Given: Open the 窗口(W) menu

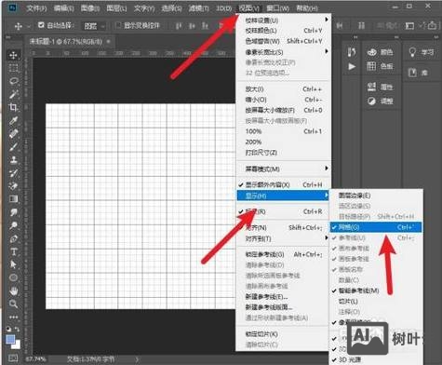Looking at the screenshot, I should tap(277, 8).
